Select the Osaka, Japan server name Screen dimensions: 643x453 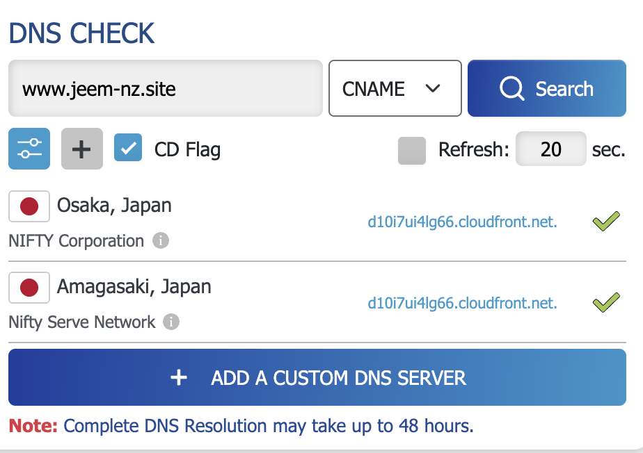pyautogui.click(x=114, y=206)
